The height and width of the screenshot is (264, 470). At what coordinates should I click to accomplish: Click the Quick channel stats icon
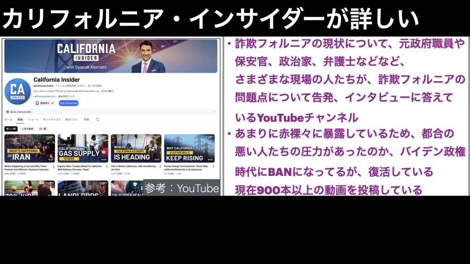[x=8, y=111]
